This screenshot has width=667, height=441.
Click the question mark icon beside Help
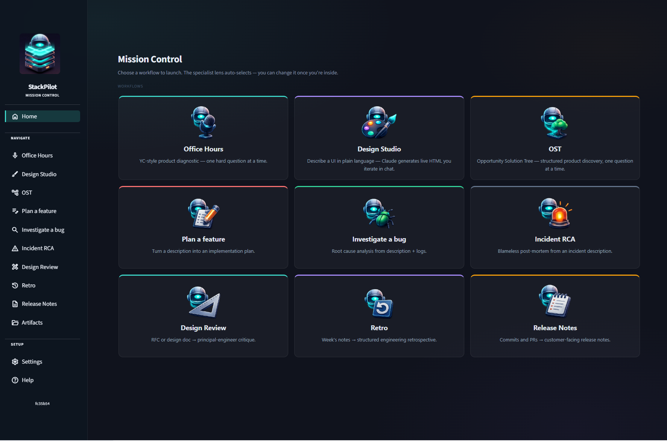point(15,380)
